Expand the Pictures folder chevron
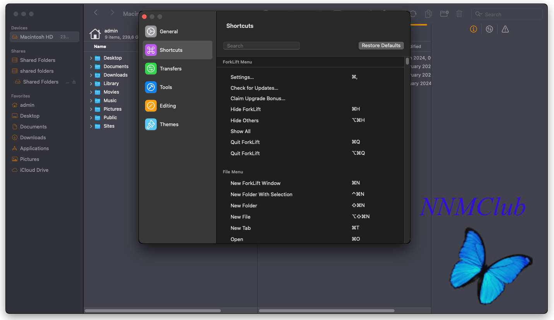The width and height of the screenshot is (554, 320). point(91,109)
